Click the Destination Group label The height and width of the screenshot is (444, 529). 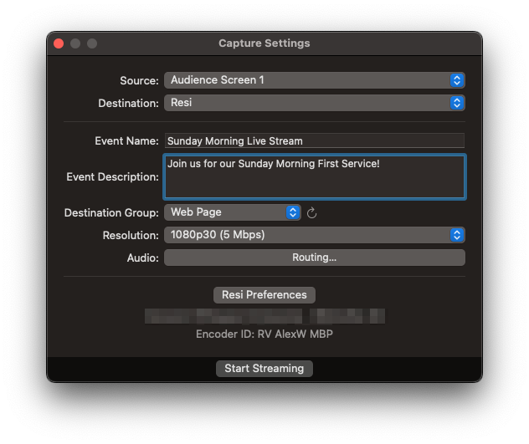pyautogui.click(x=111, y=212)
